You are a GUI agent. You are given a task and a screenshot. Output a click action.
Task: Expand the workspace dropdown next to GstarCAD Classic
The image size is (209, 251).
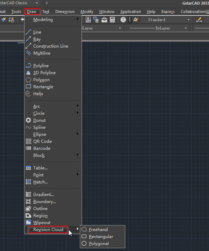point(37,3)
